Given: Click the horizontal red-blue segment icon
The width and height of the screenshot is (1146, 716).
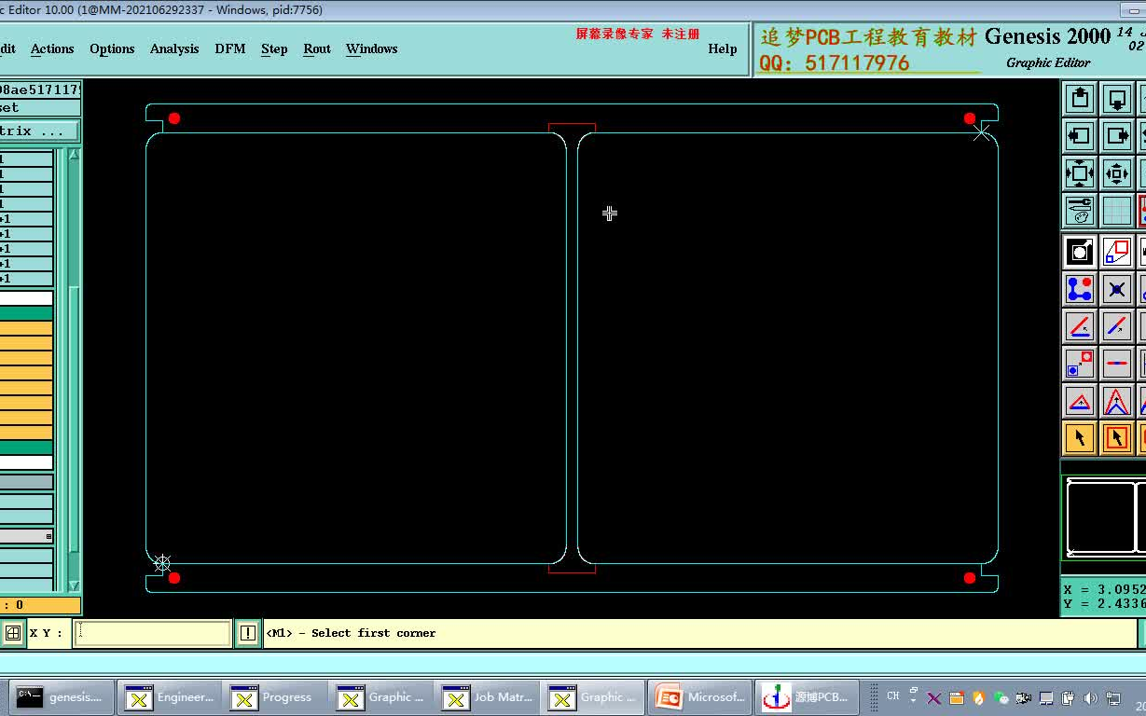Looking at the screenshot, I should pyautogui.click(x=1116, y=363).
